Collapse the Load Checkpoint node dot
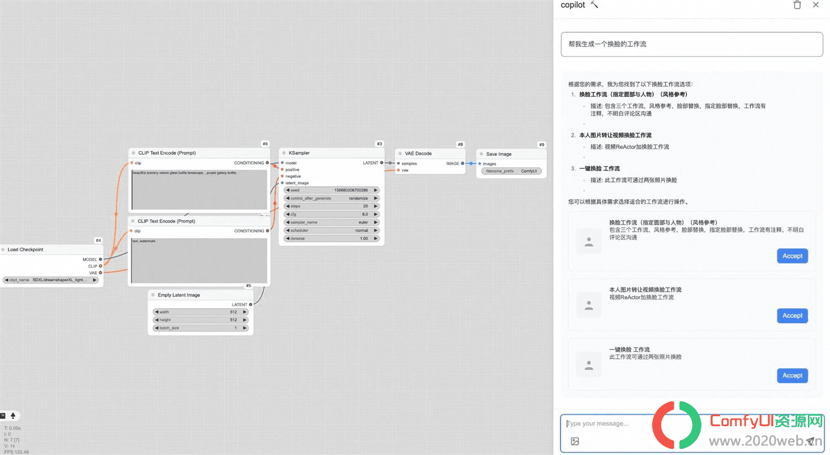The width and height of the screenshot is (830, 455). (3, 250)
